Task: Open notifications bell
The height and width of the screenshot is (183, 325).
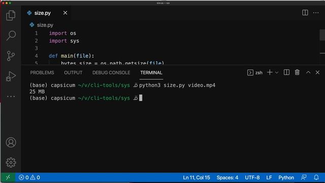Action: point(316,177)
